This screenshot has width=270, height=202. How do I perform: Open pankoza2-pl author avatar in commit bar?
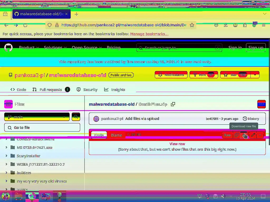96,119
